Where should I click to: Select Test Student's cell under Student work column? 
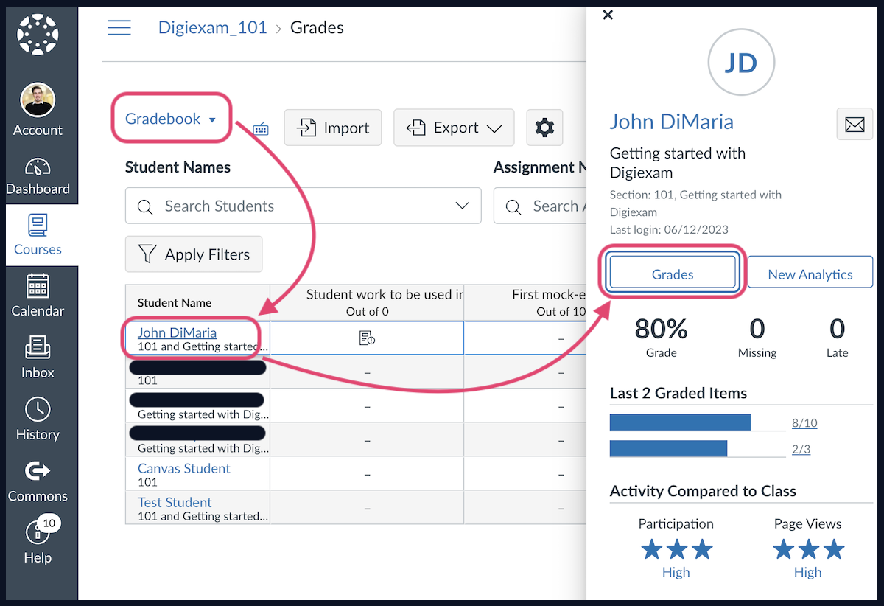367,508
